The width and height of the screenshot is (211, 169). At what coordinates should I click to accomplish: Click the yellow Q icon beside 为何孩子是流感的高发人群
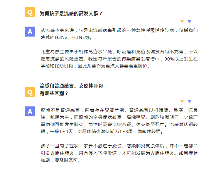(x=30, y=12)
